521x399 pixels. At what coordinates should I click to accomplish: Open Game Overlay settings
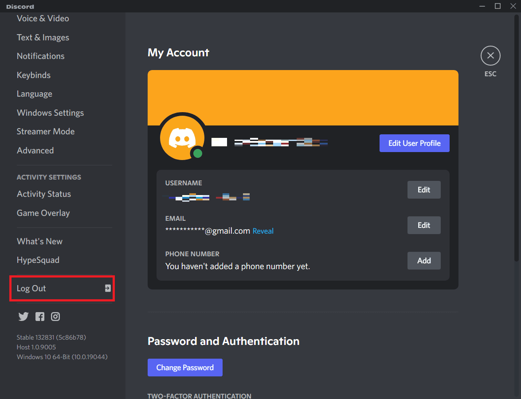[43, 213]
